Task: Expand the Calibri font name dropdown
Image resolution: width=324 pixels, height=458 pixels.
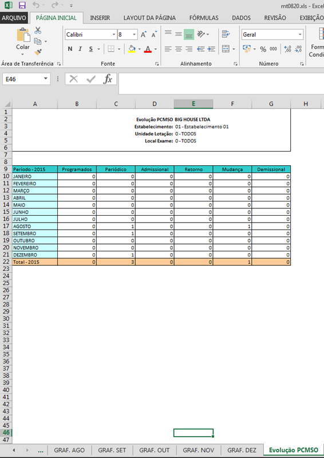Action: click(x=114, y=34)
